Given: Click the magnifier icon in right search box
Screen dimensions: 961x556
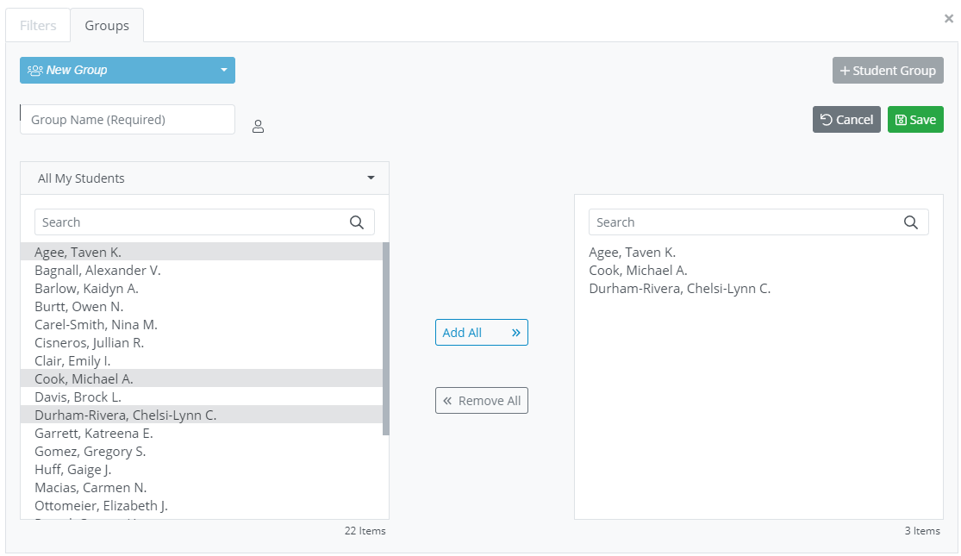Looking at the screenshot, I should click(x=911, y=222).
